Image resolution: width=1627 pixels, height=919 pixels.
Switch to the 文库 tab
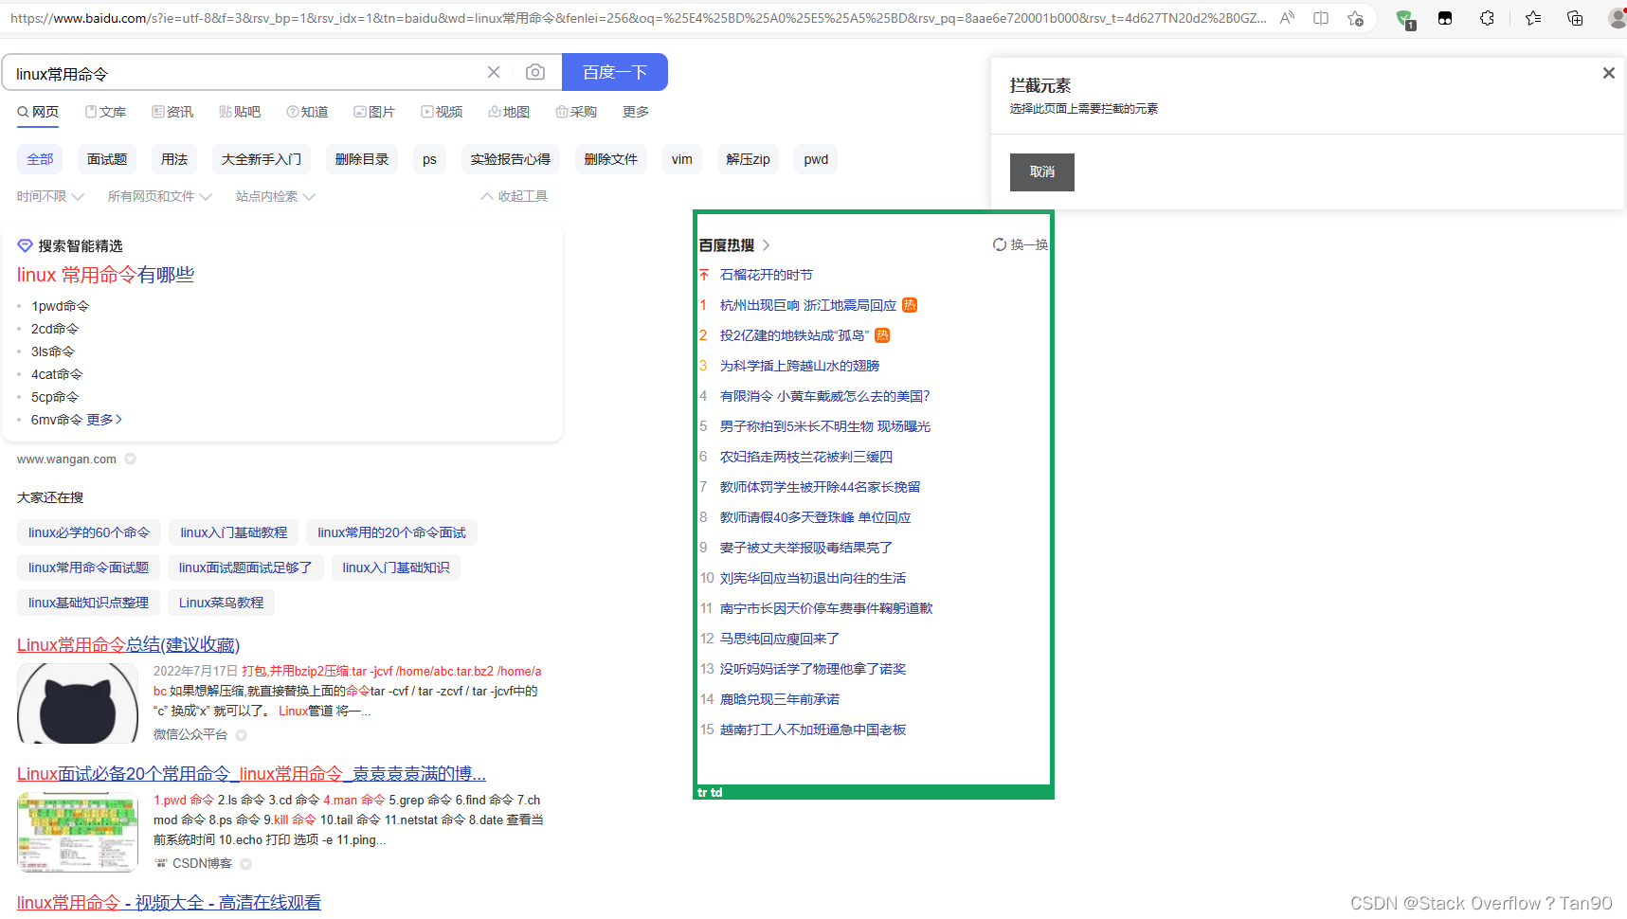[x=105, y=112]
